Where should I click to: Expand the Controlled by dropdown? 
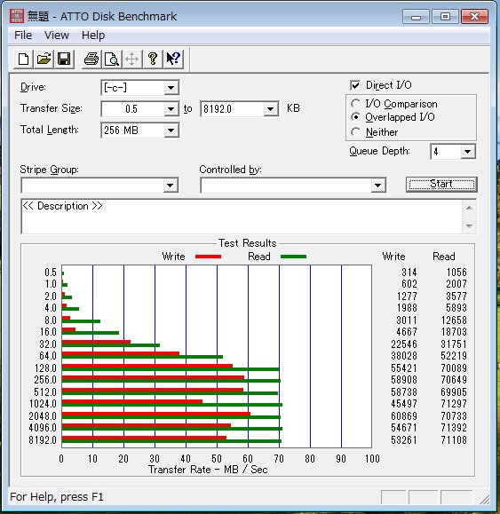click(x=378, y=186)
